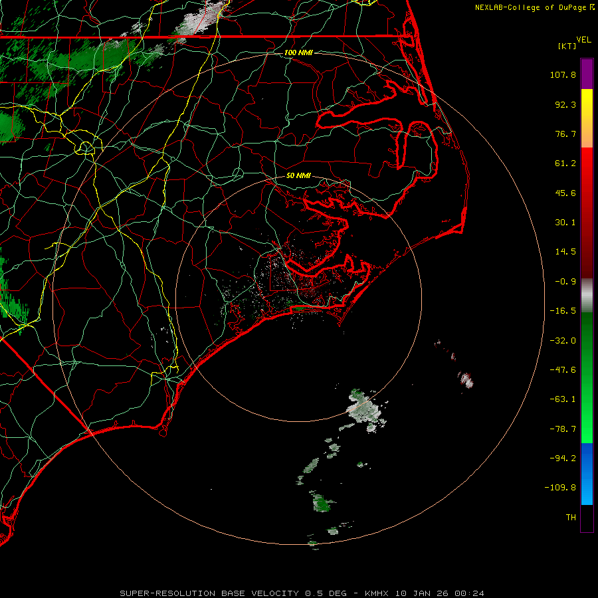Select the 76.7 scale value
The height and width of the screenshot is (598, 598).
tap(565, 134)
